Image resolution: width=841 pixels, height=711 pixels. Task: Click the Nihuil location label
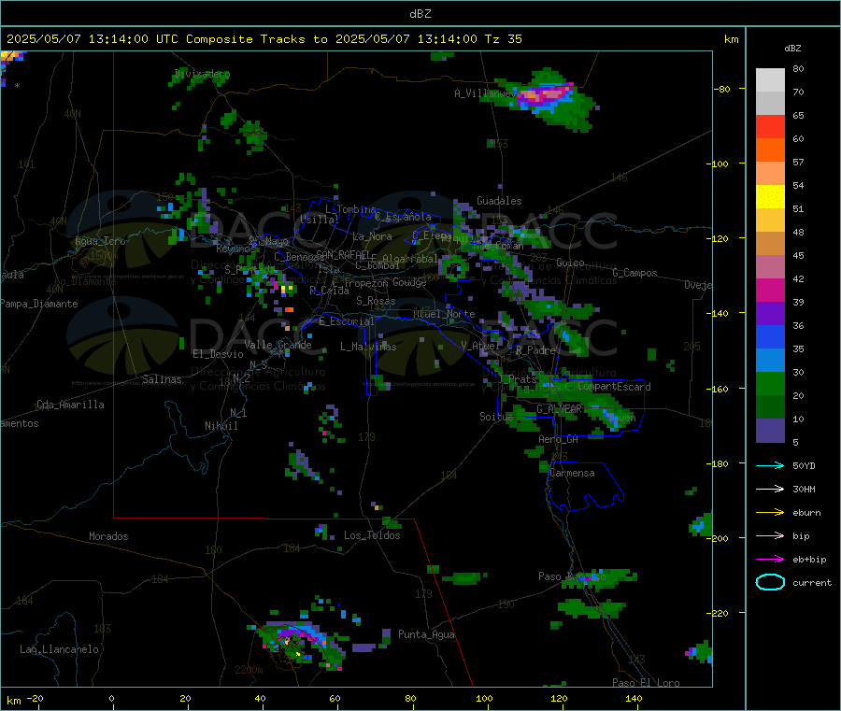pyautogui.click(x=221, y=426)
